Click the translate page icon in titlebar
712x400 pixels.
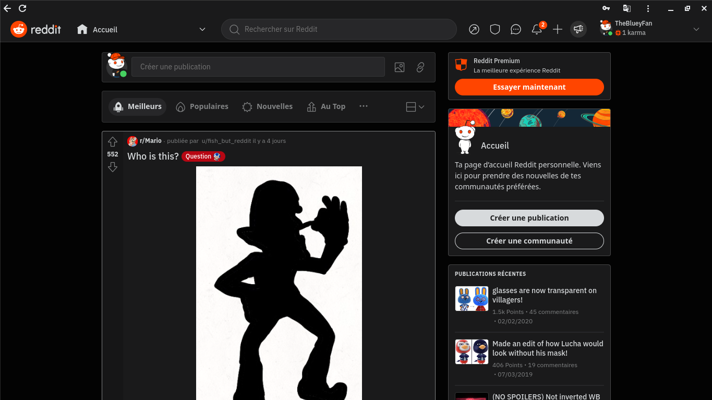pos(627,8)
